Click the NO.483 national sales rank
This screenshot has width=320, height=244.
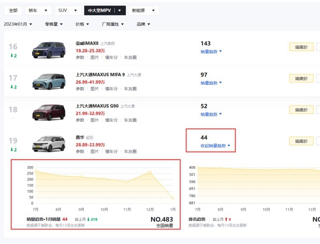click(162, 219)
